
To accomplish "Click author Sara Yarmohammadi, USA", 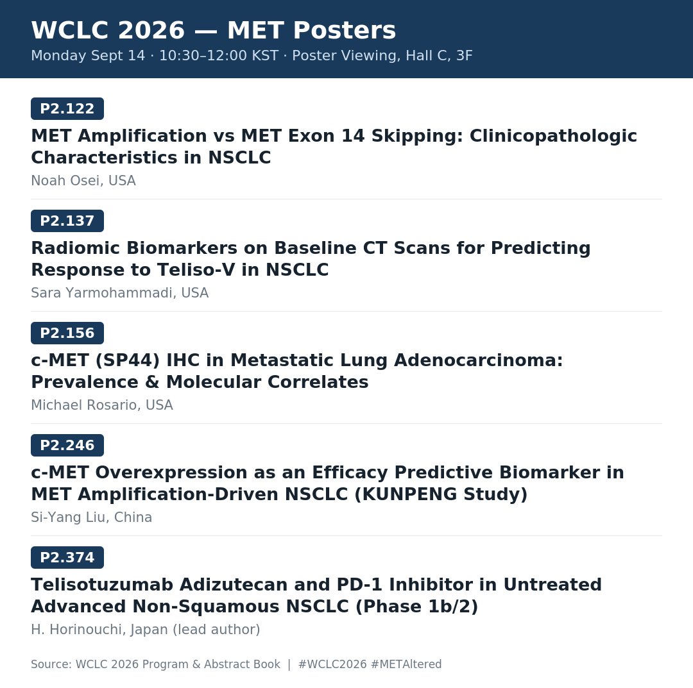I will pos(120,293).
